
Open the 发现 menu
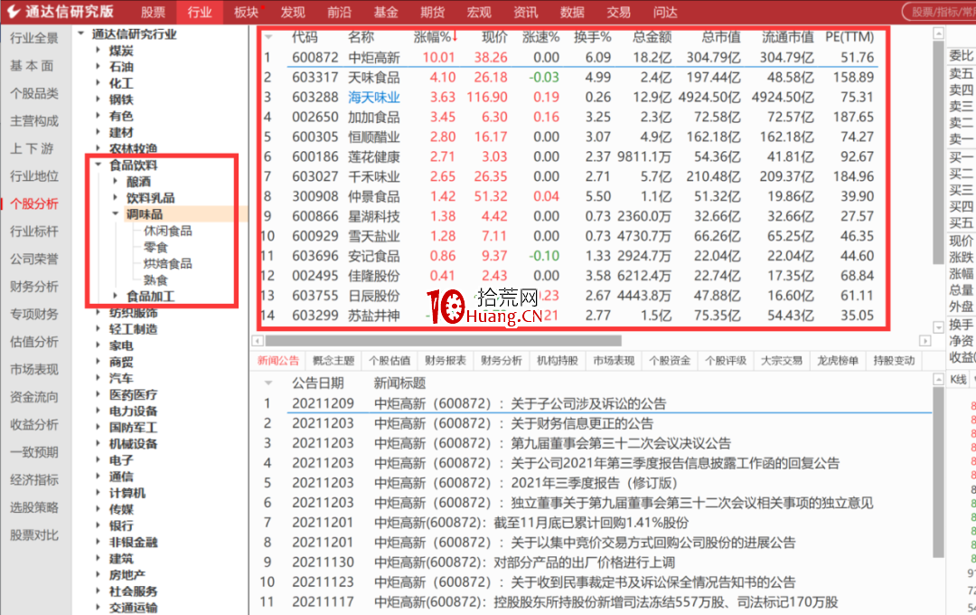pyautogui.click(x=293, y=12)
